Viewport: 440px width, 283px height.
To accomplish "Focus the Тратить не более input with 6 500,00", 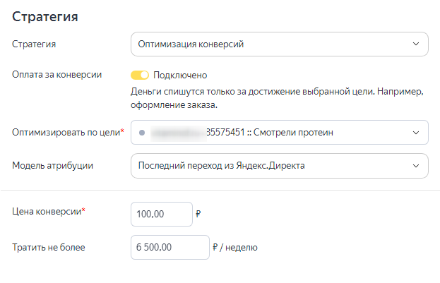I will tap(170, 248).
